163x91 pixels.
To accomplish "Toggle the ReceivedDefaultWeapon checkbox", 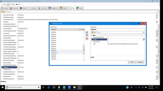I will [x=19, y=58].
